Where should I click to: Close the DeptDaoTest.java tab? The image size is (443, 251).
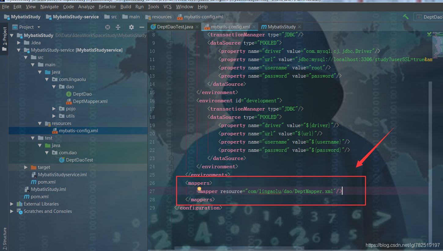click(x=197, y=27)
